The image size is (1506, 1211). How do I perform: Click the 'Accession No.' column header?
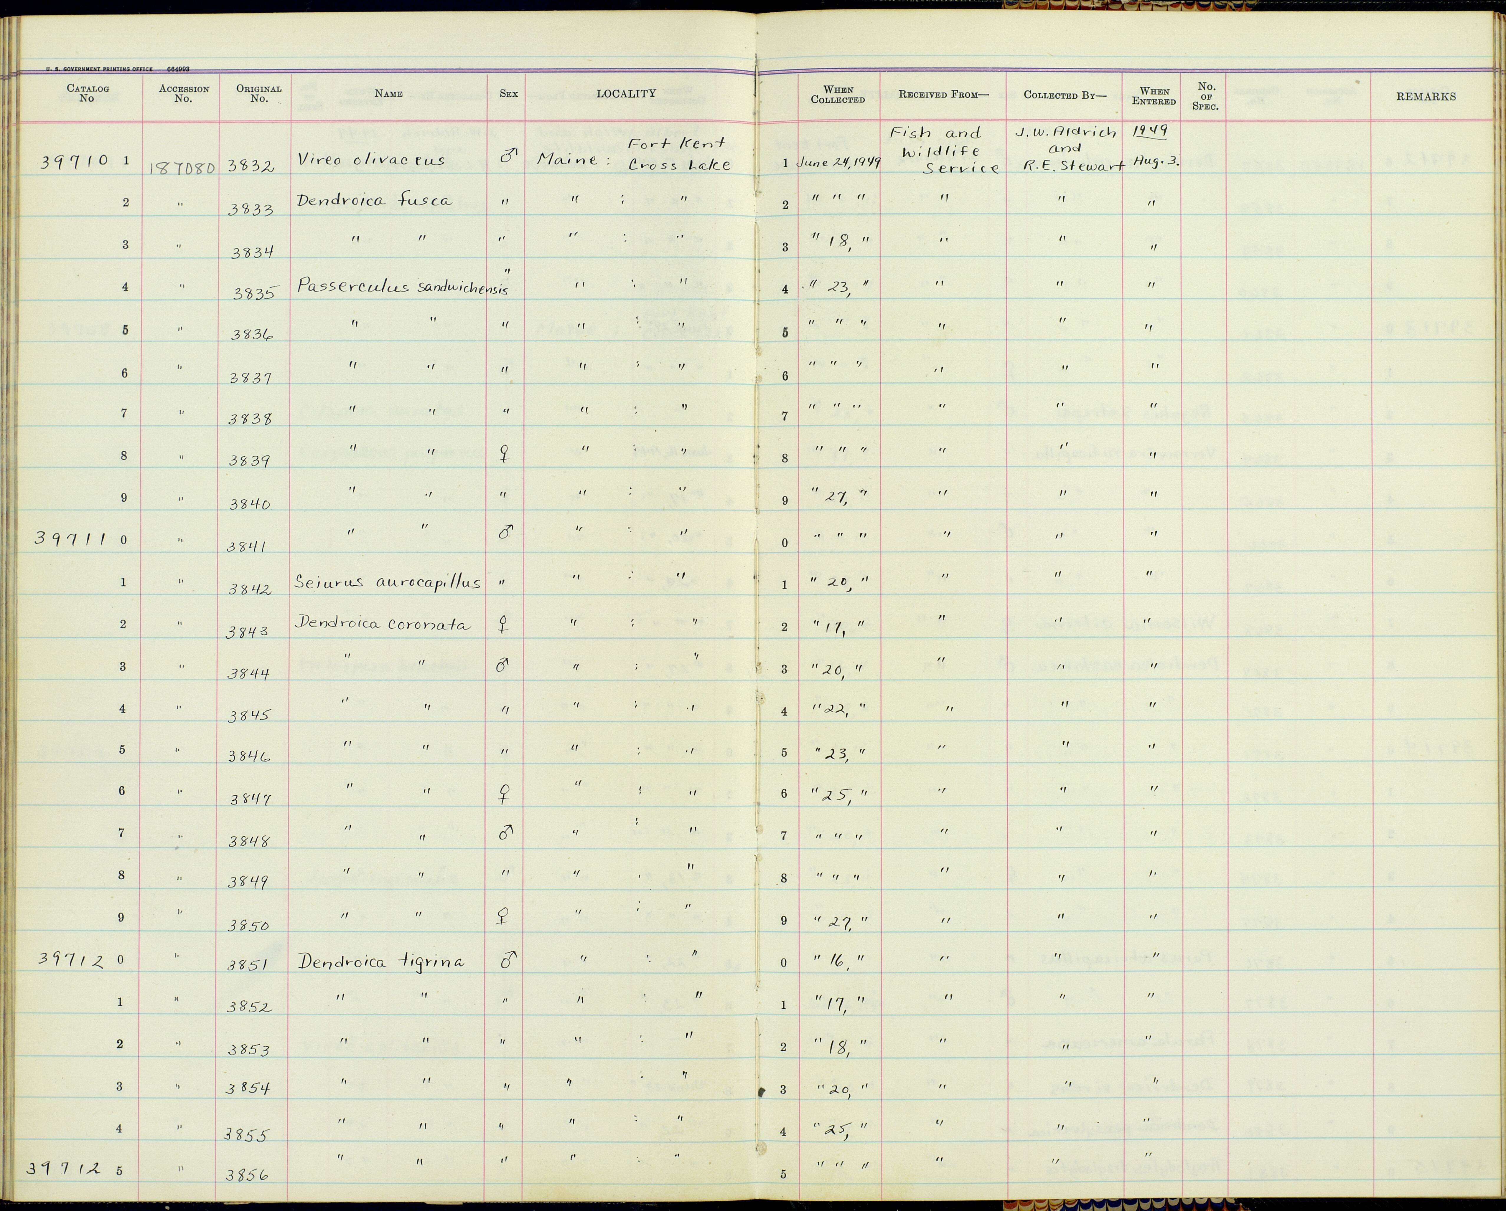coord(184,94)
